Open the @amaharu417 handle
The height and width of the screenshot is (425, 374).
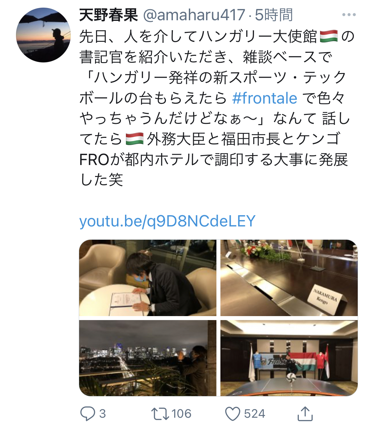194,15
